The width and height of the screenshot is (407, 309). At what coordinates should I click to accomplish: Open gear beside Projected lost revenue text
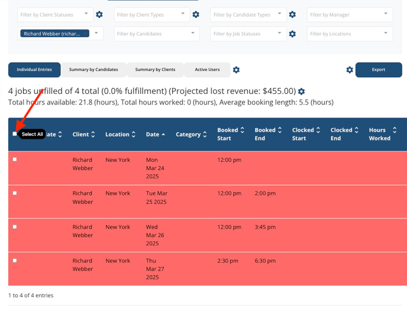tap(301, 92)
